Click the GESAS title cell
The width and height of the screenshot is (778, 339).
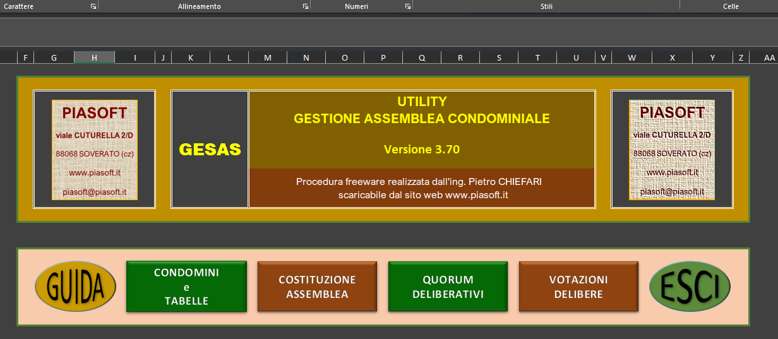[x=210, y=150]
